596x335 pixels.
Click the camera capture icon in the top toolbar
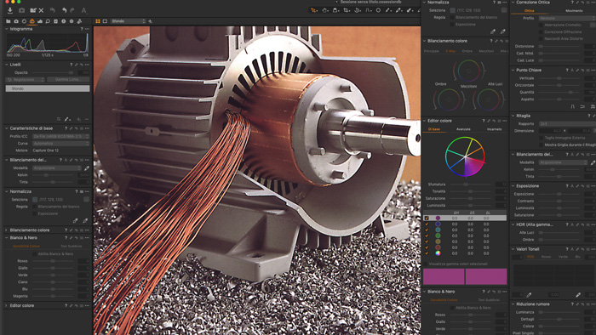point(21,10)
